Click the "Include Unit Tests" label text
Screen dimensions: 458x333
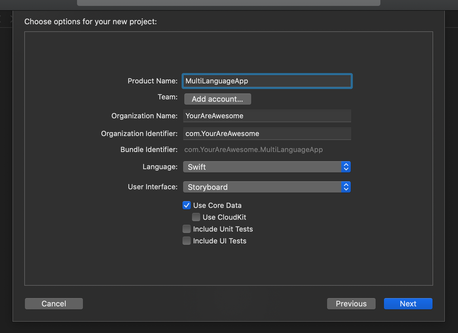coord(223,229)
